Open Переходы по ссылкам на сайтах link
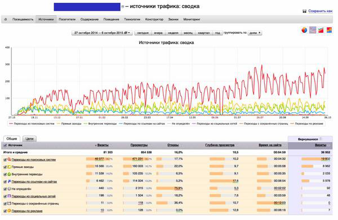338x220 pixels. 34,181
